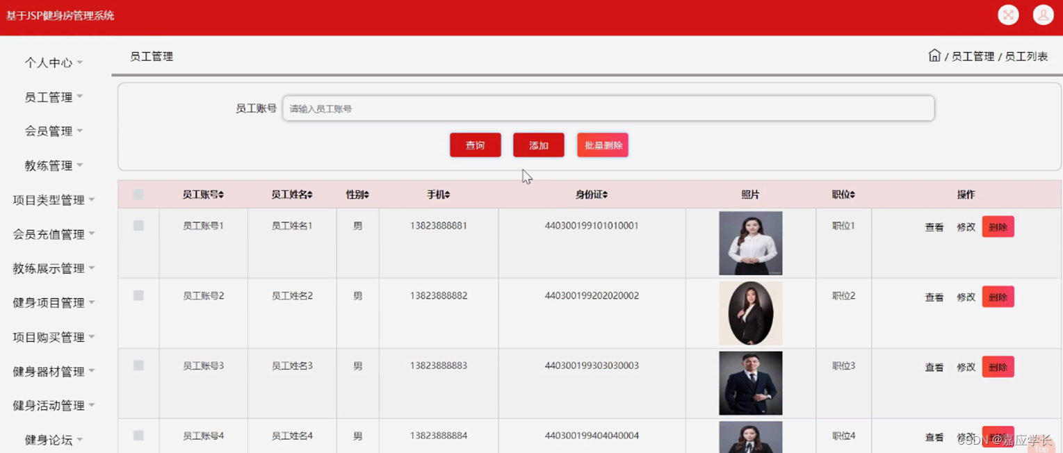Open the 健身论坛 sidebar menu

point(54,440)
